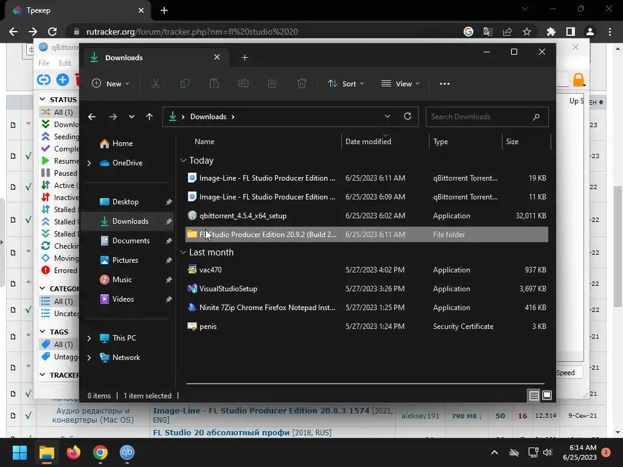The width and height of the screenshot is (623, 467).
Task: Toggle Chrome side panel icon
Action: tap(571, 32)
